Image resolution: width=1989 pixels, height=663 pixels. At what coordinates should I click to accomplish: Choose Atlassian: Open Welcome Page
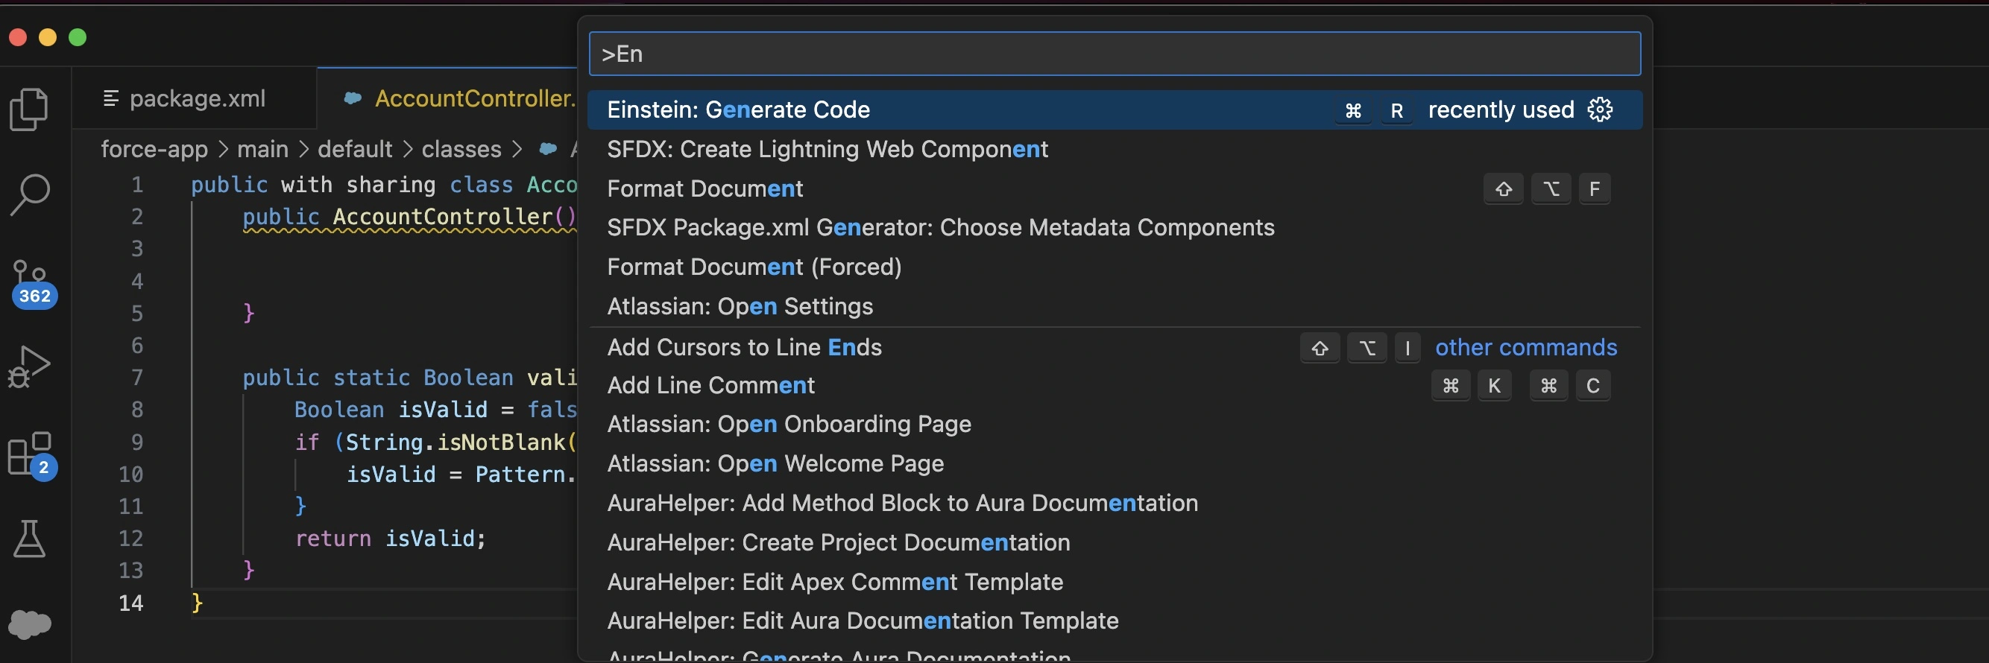1115,464
